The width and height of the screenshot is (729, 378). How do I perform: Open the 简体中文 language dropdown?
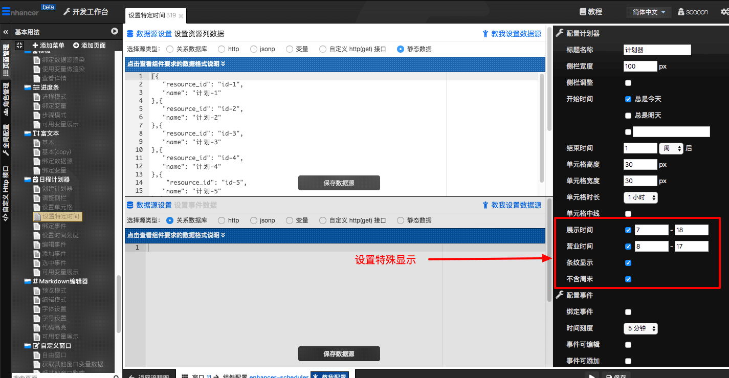[649, 12]
